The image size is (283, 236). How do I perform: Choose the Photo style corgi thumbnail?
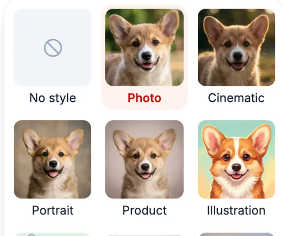pyautogui.click(x=144, y=47)
